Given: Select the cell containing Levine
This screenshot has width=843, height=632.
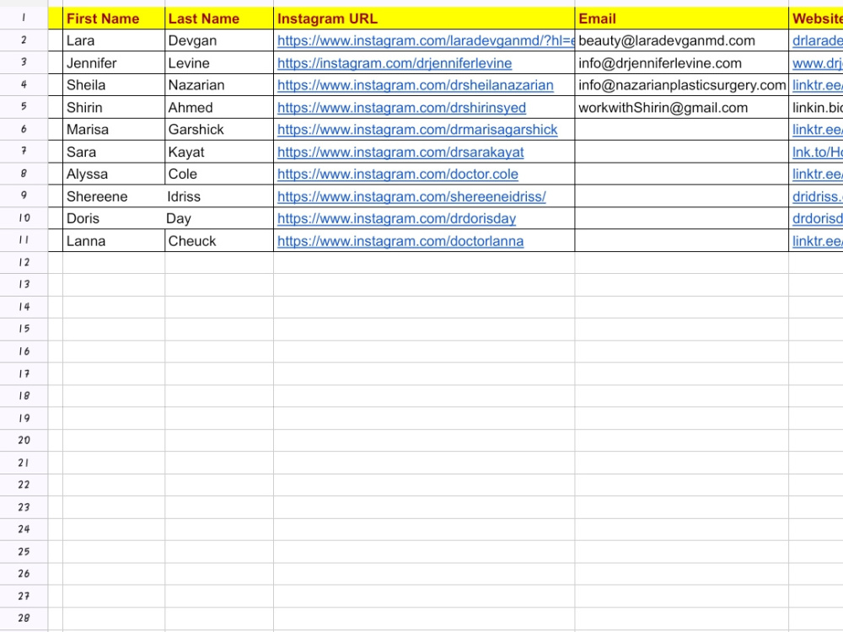Looking at the screenshot, I should pyautogui.click(x=219, y=63).
